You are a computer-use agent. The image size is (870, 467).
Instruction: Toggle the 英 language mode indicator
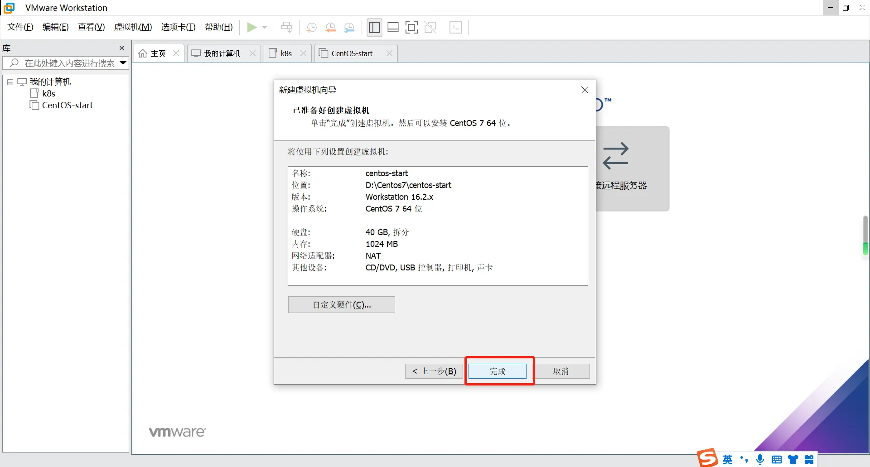727,460
